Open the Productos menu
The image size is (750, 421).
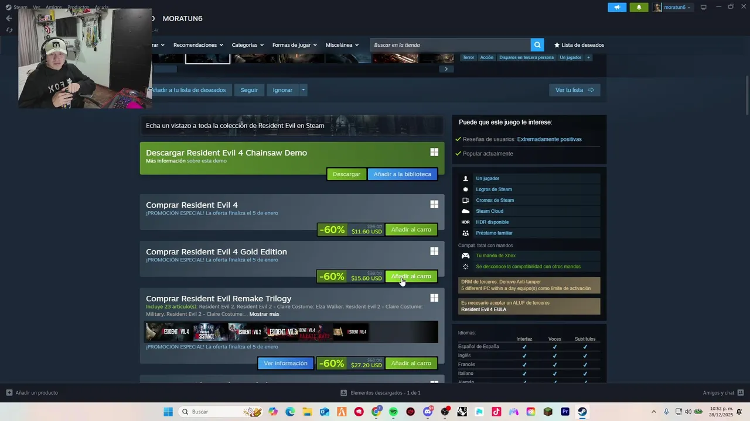79,8
